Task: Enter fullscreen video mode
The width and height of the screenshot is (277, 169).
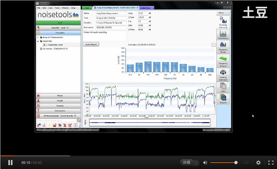Action: pos(271,163)
